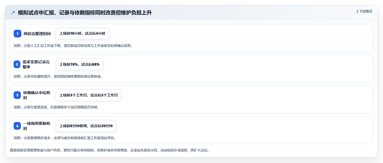Select the number 4 badge for 一线每周更新耗时
The width and height of the screenshot is (383, 163).
click(x=17, y=126)
